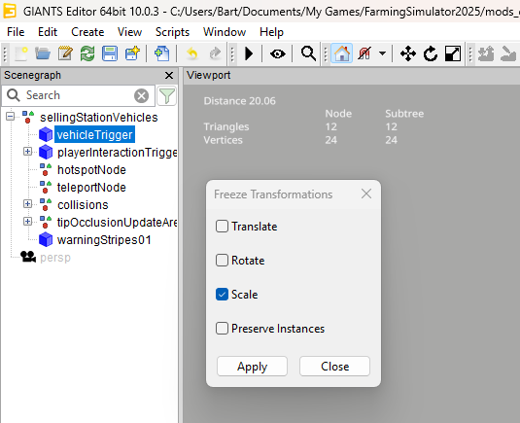Click the Viewport panel title

tap(209, 75)
